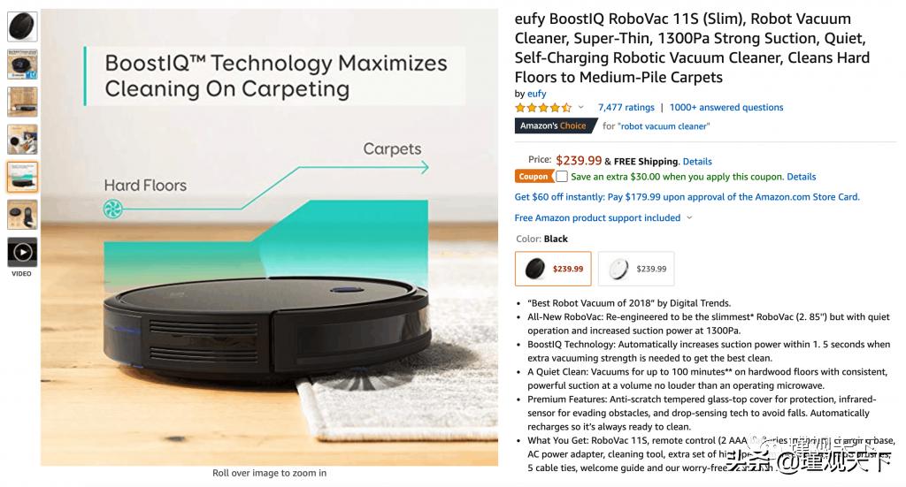Open the 7,477 ratings link
Image resolution: width=906 pixels, height=487 pixels.
pyautogui.click(x=626, y=108)
